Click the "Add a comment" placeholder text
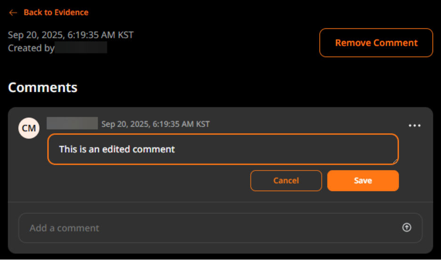The image size is (441, 260). pyautogui.click(x=65, y=228)
